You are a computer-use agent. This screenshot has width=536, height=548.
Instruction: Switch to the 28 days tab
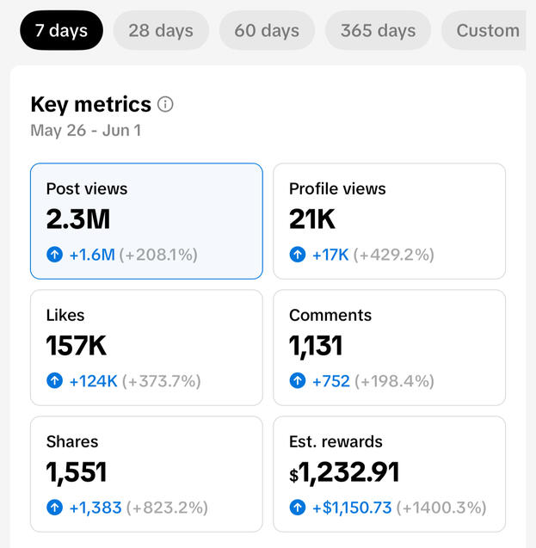pyautogui.click(x=161, y=31)
